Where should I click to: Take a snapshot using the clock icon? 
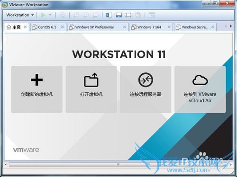point(76,15)
